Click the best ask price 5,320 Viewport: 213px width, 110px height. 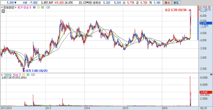pos(106,3)
